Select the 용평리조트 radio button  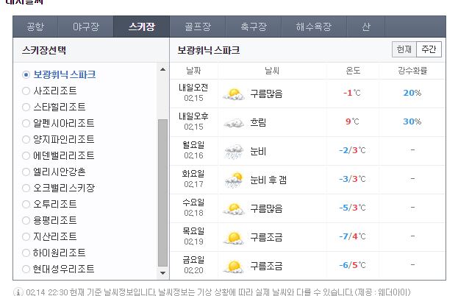26,220
